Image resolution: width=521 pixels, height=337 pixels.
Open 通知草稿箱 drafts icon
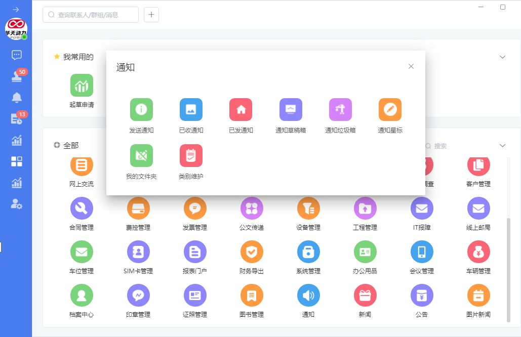pyautogui.click(x=291, y=110)
